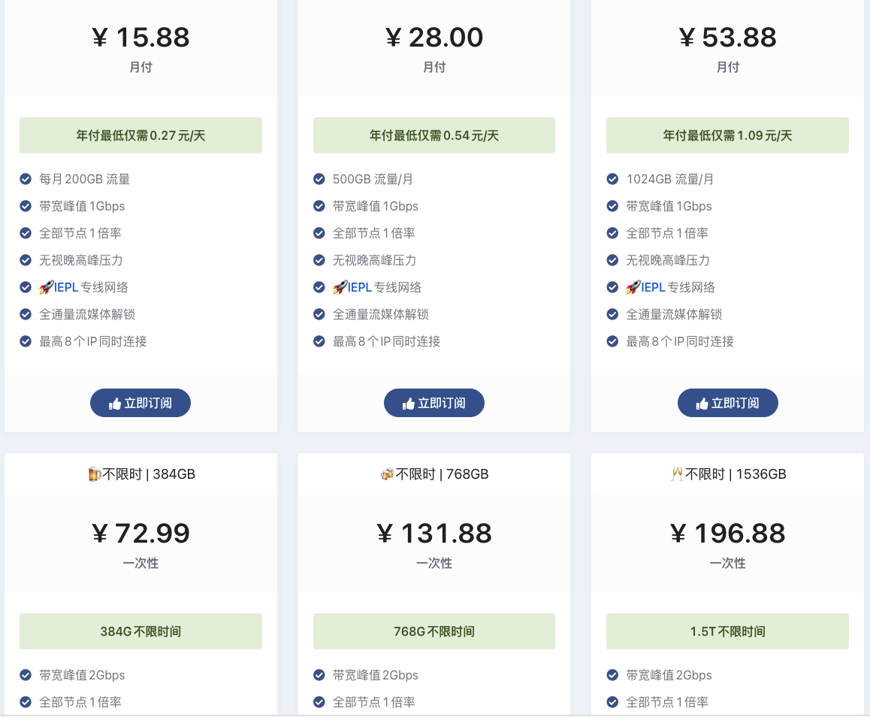The image size is (870, 717).
Task: Click thumbs-up icon in ¥53.88 subscribe button
Action: coord(702,404)
